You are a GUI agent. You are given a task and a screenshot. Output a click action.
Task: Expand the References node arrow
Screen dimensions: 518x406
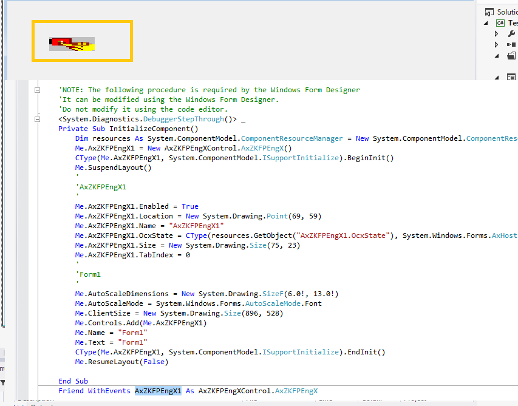(496, 44)
